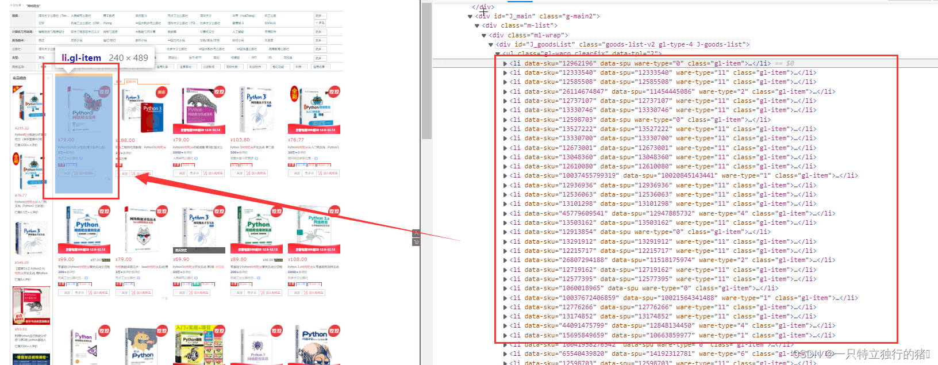
Task: Select li row with data-sku 12913854
Action: (640, 232)
